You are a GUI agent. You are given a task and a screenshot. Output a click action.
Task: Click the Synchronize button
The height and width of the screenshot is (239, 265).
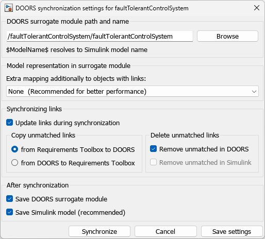point(100,231)
